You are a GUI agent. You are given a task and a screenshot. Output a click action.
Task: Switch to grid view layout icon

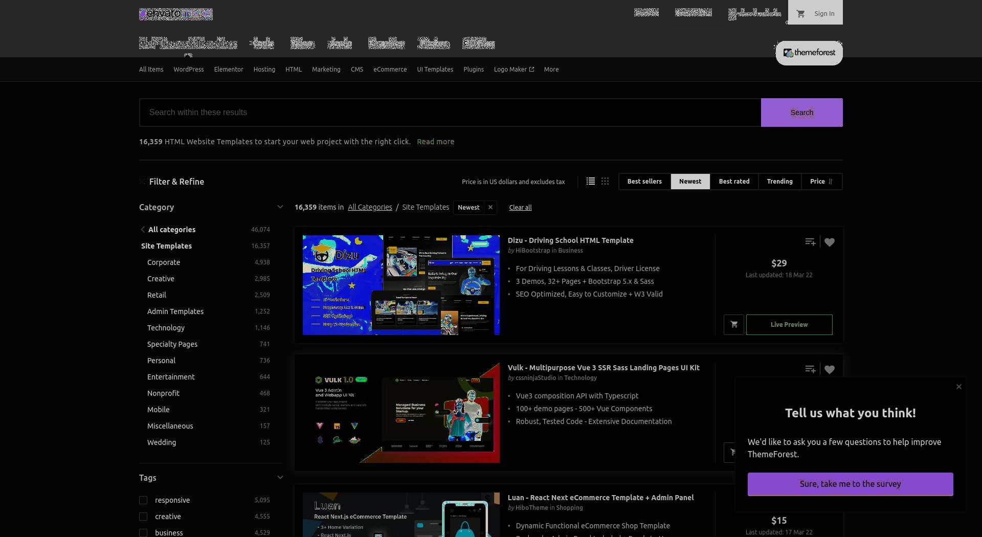click(x=605, y=182)
